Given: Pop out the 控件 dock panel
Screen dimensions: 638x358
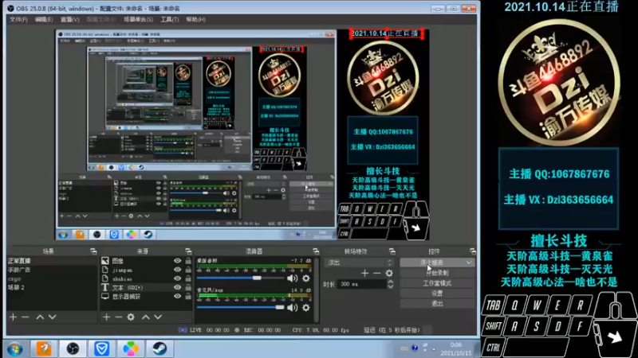Looking at the screenshot, I should [472, 251].
